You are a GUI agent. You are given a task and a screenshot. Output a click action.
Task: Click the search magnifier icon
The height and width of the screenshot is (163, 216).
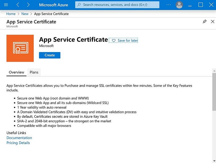coord(79,5)
